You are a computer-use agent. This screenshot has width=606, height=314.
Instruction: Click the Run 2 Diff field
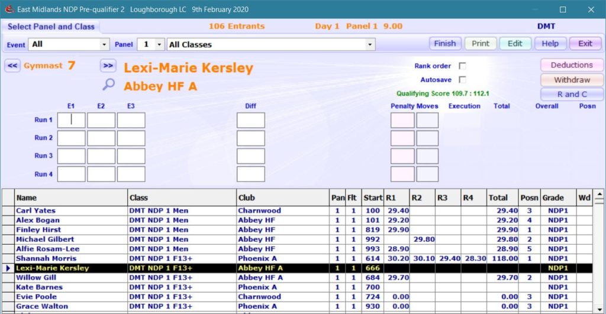tap(251, 138)
